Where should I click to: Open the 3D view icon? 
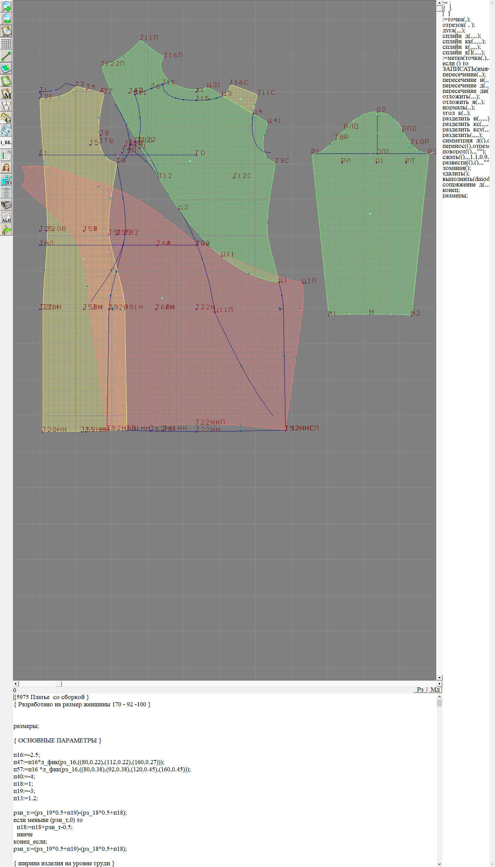(x=6, y=180)
